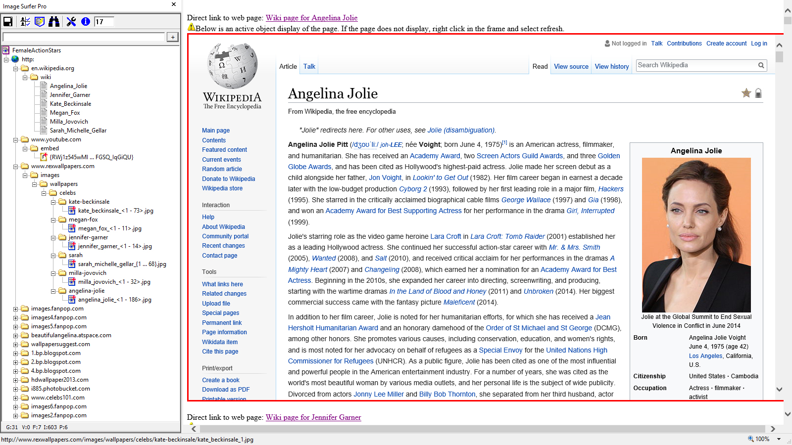Click the Wikipedia search magnifier icon
Screen dimensions: 792x445
[761, 65]
